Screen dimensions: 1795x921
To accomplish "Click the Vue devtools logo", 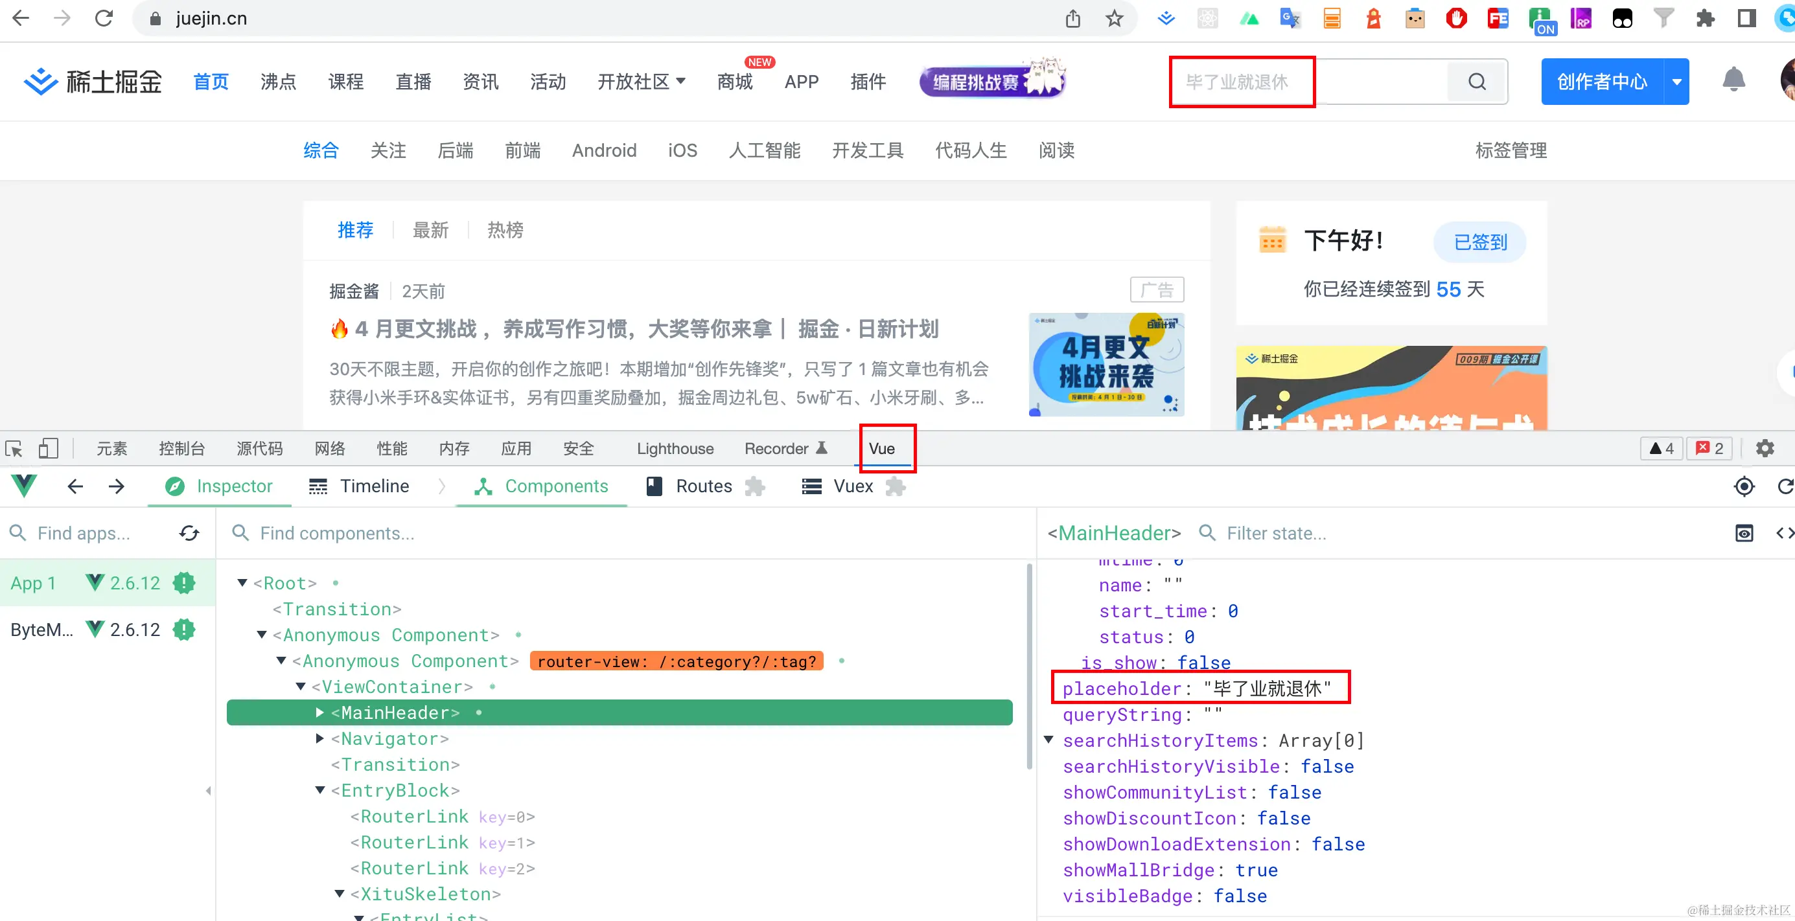I will [x=25, y=486].
